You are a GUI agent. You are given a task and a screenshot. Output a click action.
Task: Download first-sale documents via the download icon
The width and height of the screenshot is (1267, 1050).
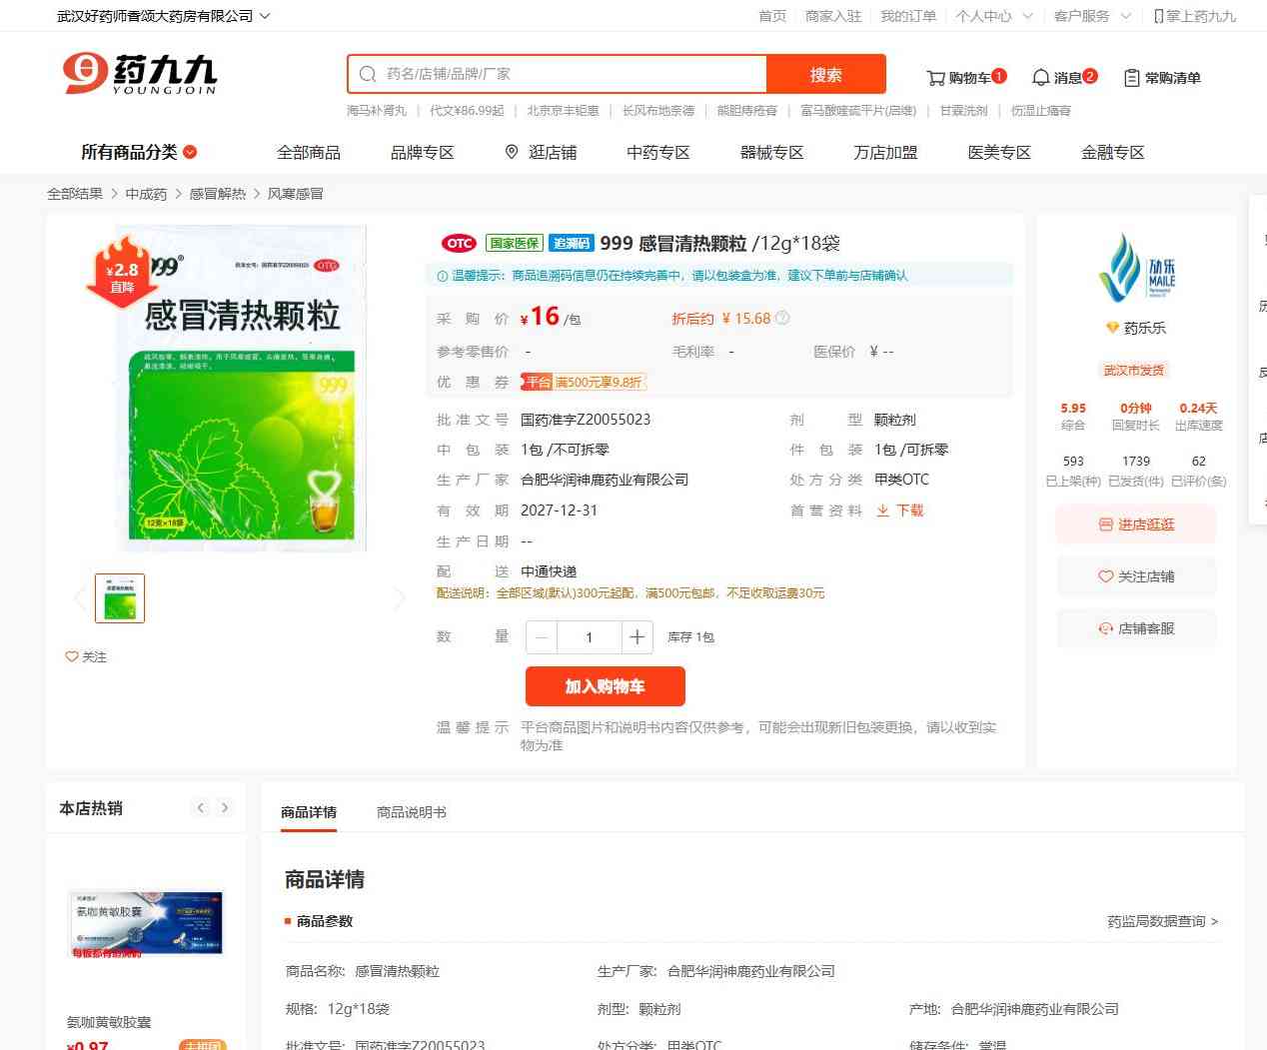[x=883, y=511]
